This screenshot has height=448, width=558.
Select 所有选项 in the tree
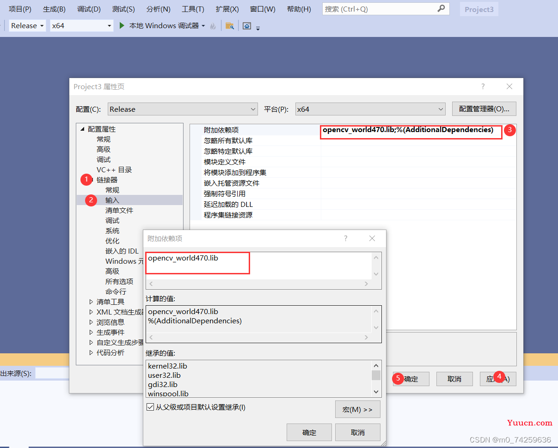click(x=119, y=281)
